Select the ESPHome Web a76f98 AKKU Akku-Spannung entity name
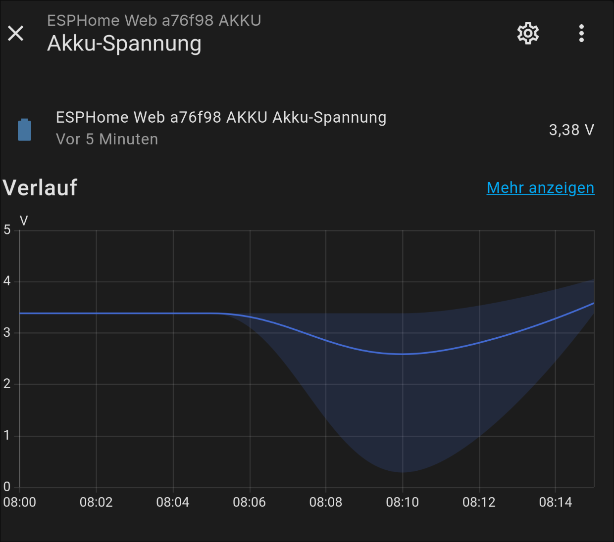Image resolution: width=614 pixels, height=542 pixels. point(221,118)
